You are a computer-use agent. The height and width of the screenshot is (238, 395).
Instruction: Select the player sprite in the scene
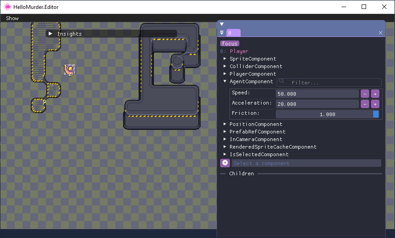(x=69, y=69)
